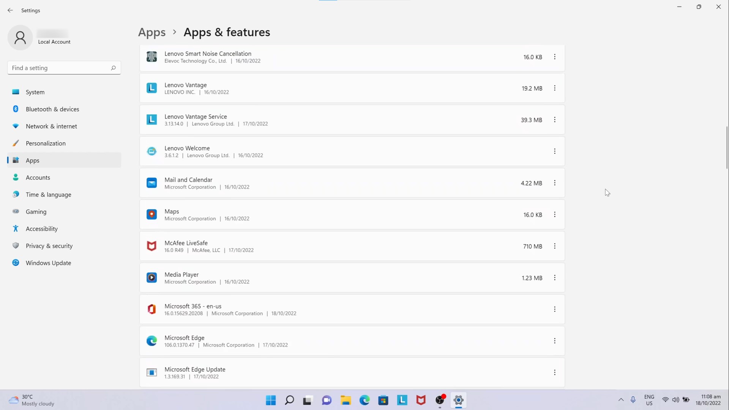This screenshot has height=410, width=729.
Task: Click McAfee LiveSafe taskbar icon
Action: coord(421,400)
